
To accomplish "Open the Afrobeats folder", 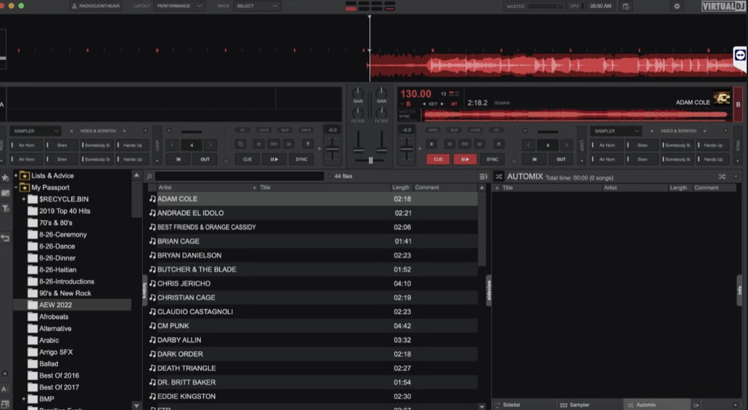I will (x=53, y=317).
